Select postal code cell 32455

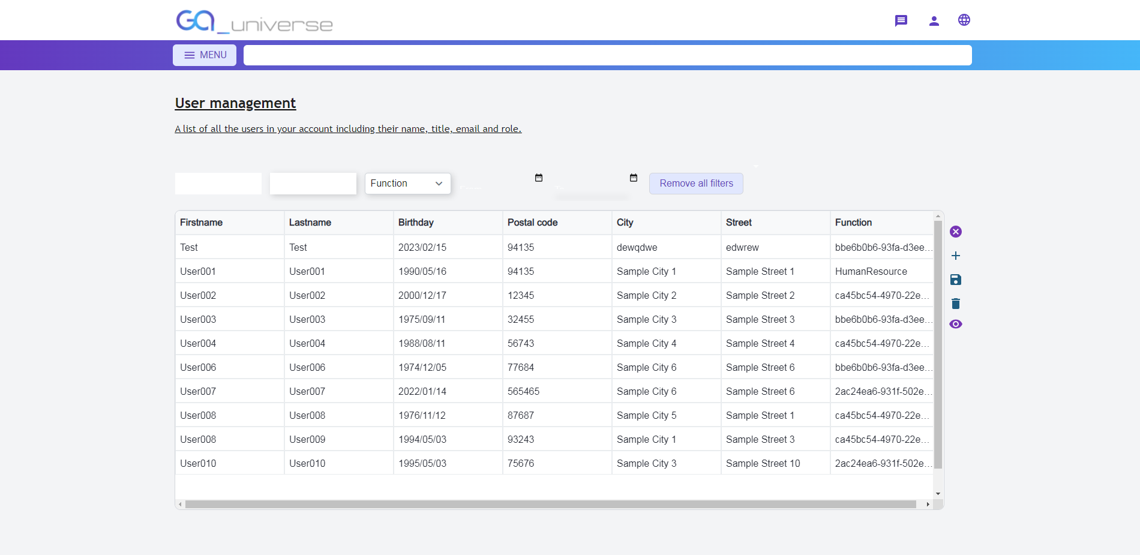point(557,319)
